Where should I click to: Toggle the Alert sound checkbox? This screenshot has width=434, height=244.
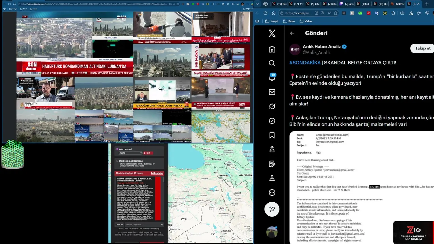point(117,149)
